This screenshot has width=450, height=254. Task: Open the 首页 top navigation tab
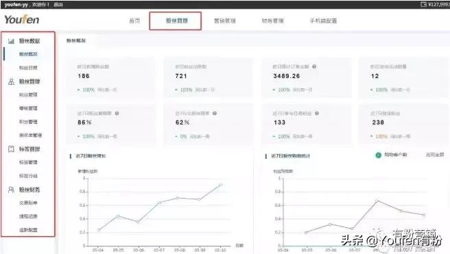134,21
